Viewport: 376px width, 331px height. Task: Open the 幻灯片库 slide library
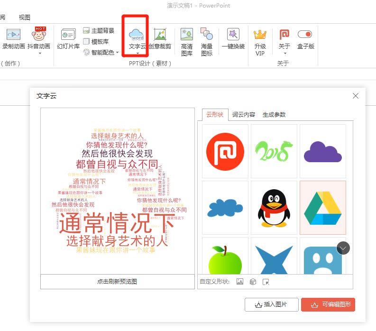pyautogui.click(x=68, y=38)
